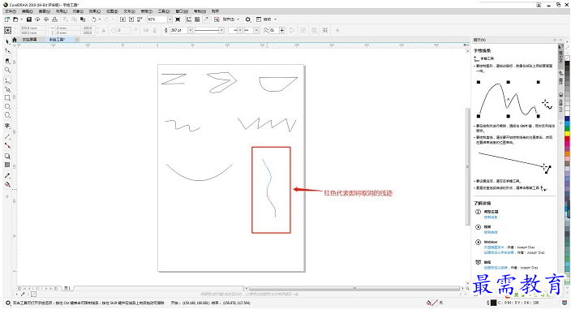Image resolution: width=571 pixels, height=310 pixels.
Task: Pick the red swatch in color palette
Action: tap(567, 139)
